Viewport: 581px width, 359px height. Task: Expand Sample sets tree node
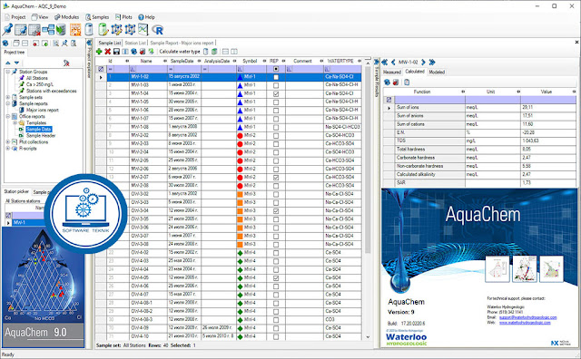[x=8, y=97]
